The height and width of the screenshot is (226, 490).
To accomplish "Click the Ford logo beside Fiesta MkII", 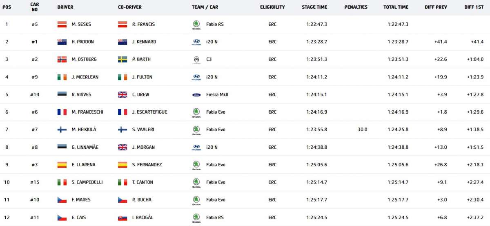I will pos(196,95).
